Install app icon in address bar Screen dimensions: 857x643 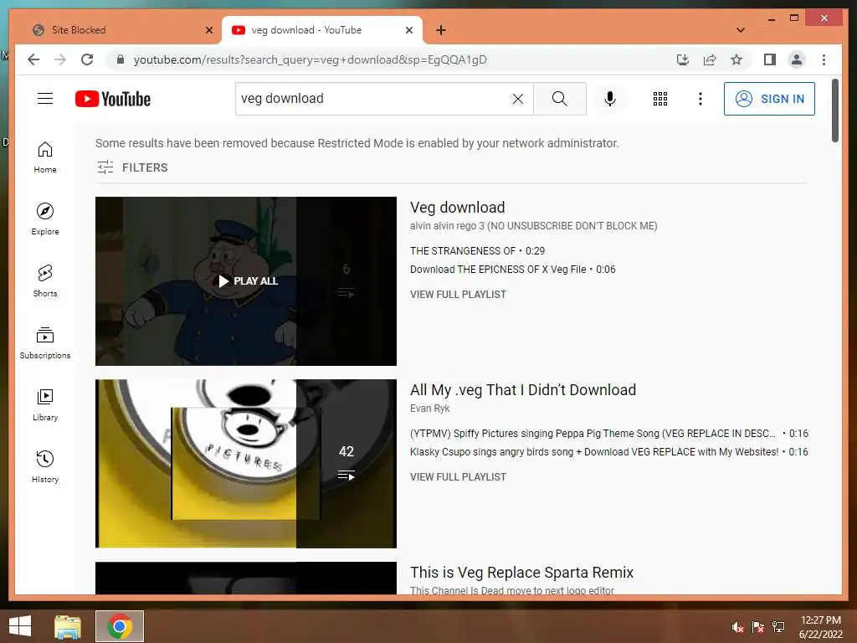click(x=683, y=59)
